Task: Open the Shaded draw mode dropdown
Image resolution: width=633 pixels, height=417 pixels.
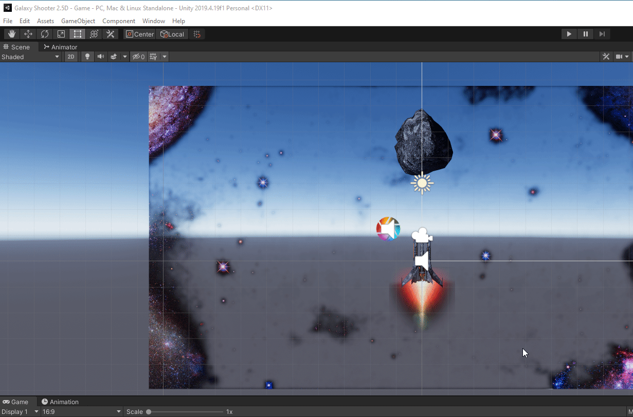Action: (x=30, y=57)
